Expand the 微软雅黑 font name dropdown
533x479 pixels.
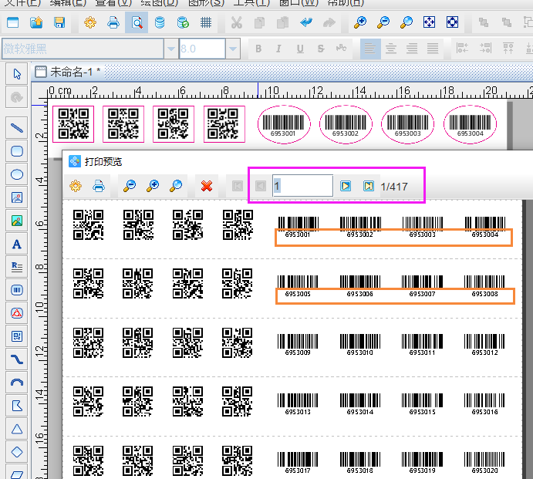click(x=170, y=49)
